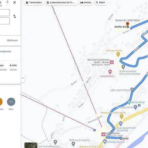Open Hotel Aletsch pink hotel marker
Image resolution: width=148 pixels, height=148 pixels.
103,134
